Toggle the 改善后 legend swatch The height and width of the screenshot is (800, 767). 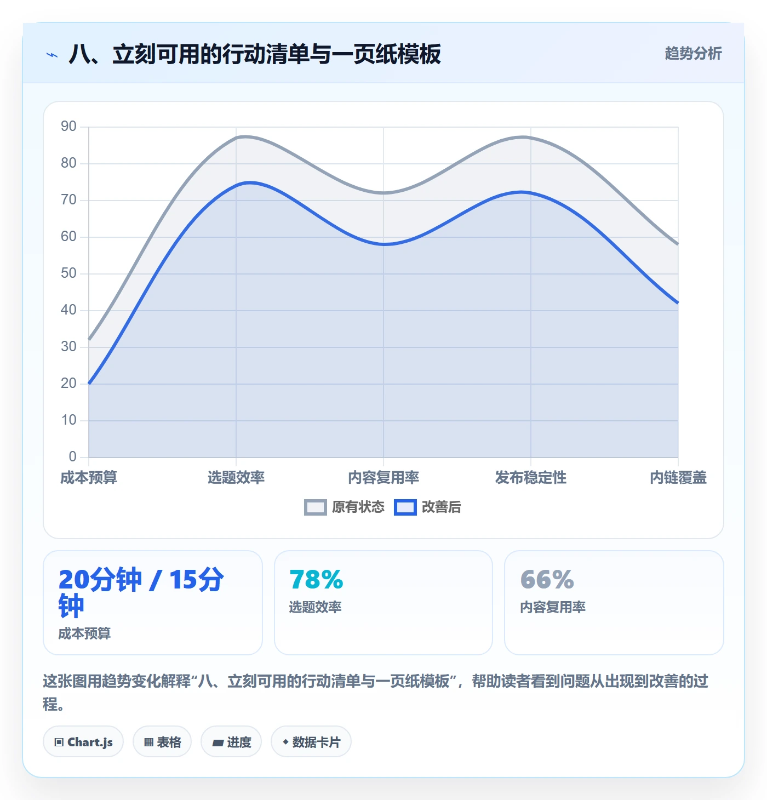point(405,507)
